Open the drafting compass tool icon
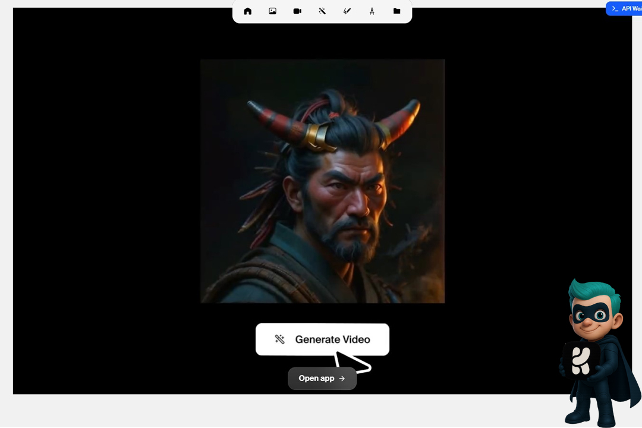 [372, 11]
